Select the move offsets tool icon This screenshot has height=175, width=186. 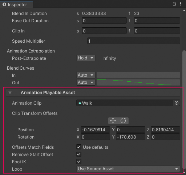[x=113, y=121]
